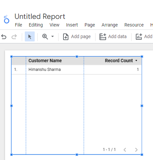Open the Resource menu
This screenshot has height=160, width=153.
[134, 25]
